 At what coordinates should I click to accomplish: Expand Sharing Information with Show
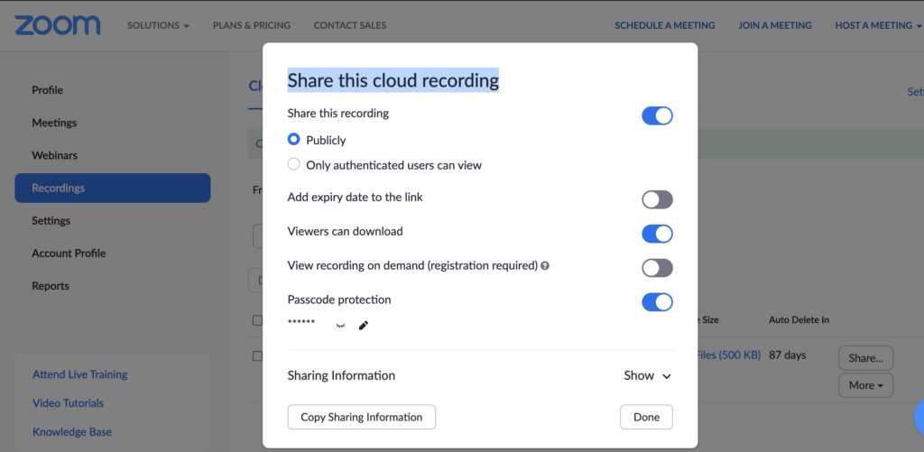tap(647, 375)
